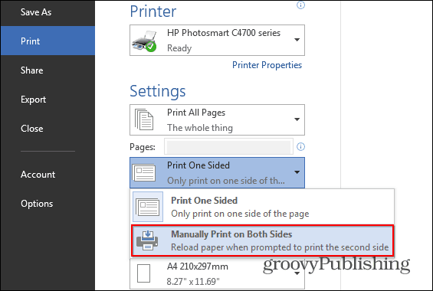Choose Print One Sided option in list
Image resolution: width=433 pixels, height=291 pixels.
262,207
